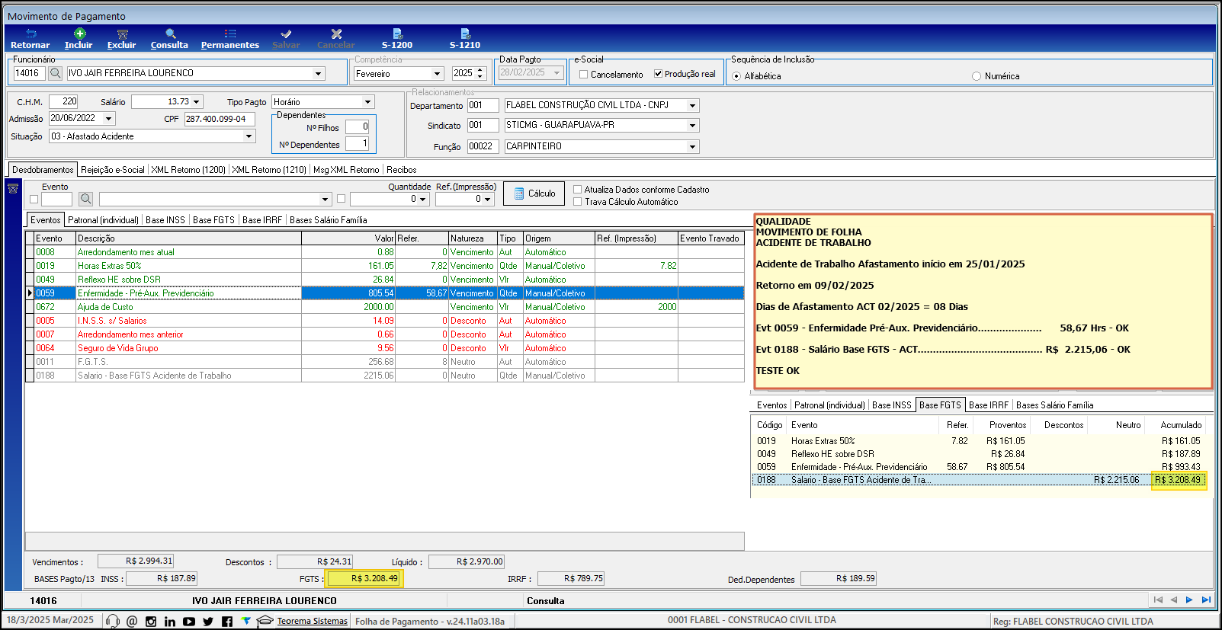Click the @ email icon
Viewport: 1222px width, 630px height.
click(132, 621)
